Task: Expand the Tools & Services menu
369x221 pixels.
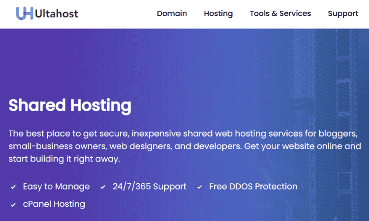Action: pos(280,14)
